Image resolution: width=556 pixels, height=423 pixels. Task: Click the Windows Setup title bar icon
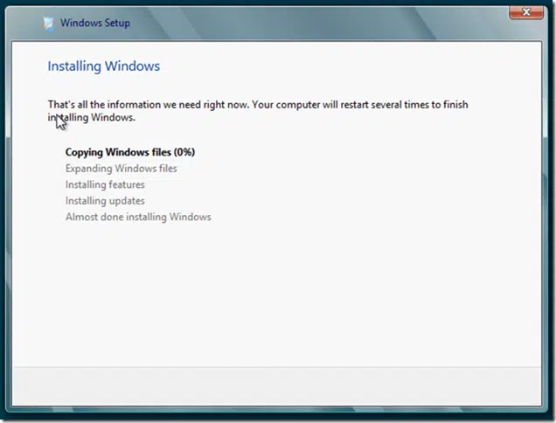tap(48, 24)
